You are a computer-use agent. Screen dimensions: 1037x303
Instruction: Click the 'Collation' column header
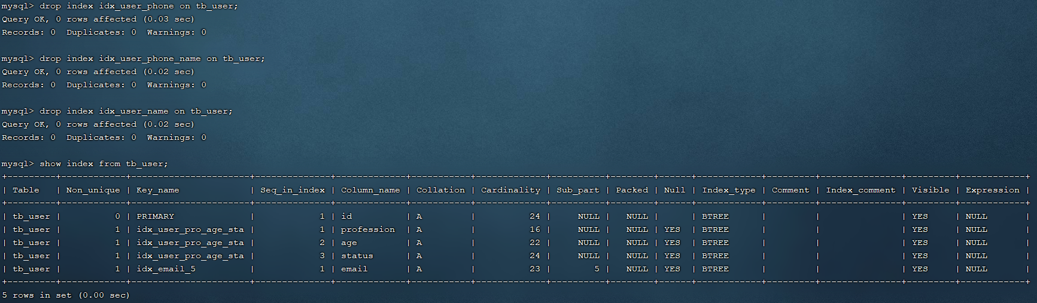coord(440,190)
